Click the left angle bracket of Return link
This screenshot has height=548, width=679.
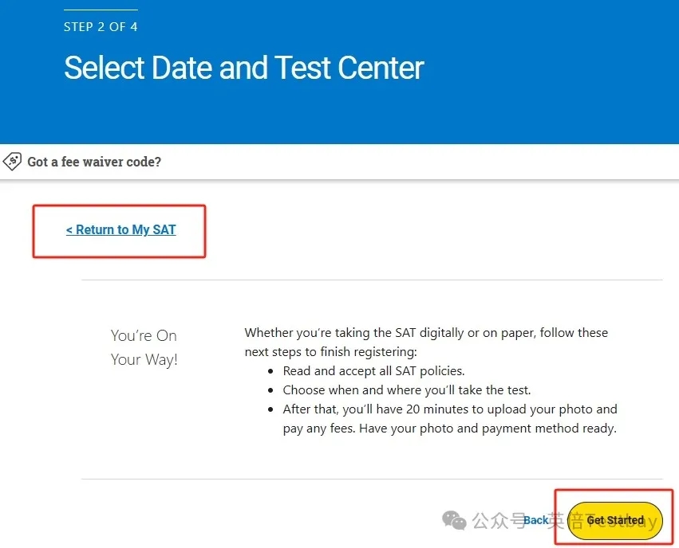[x=69, y=230]
